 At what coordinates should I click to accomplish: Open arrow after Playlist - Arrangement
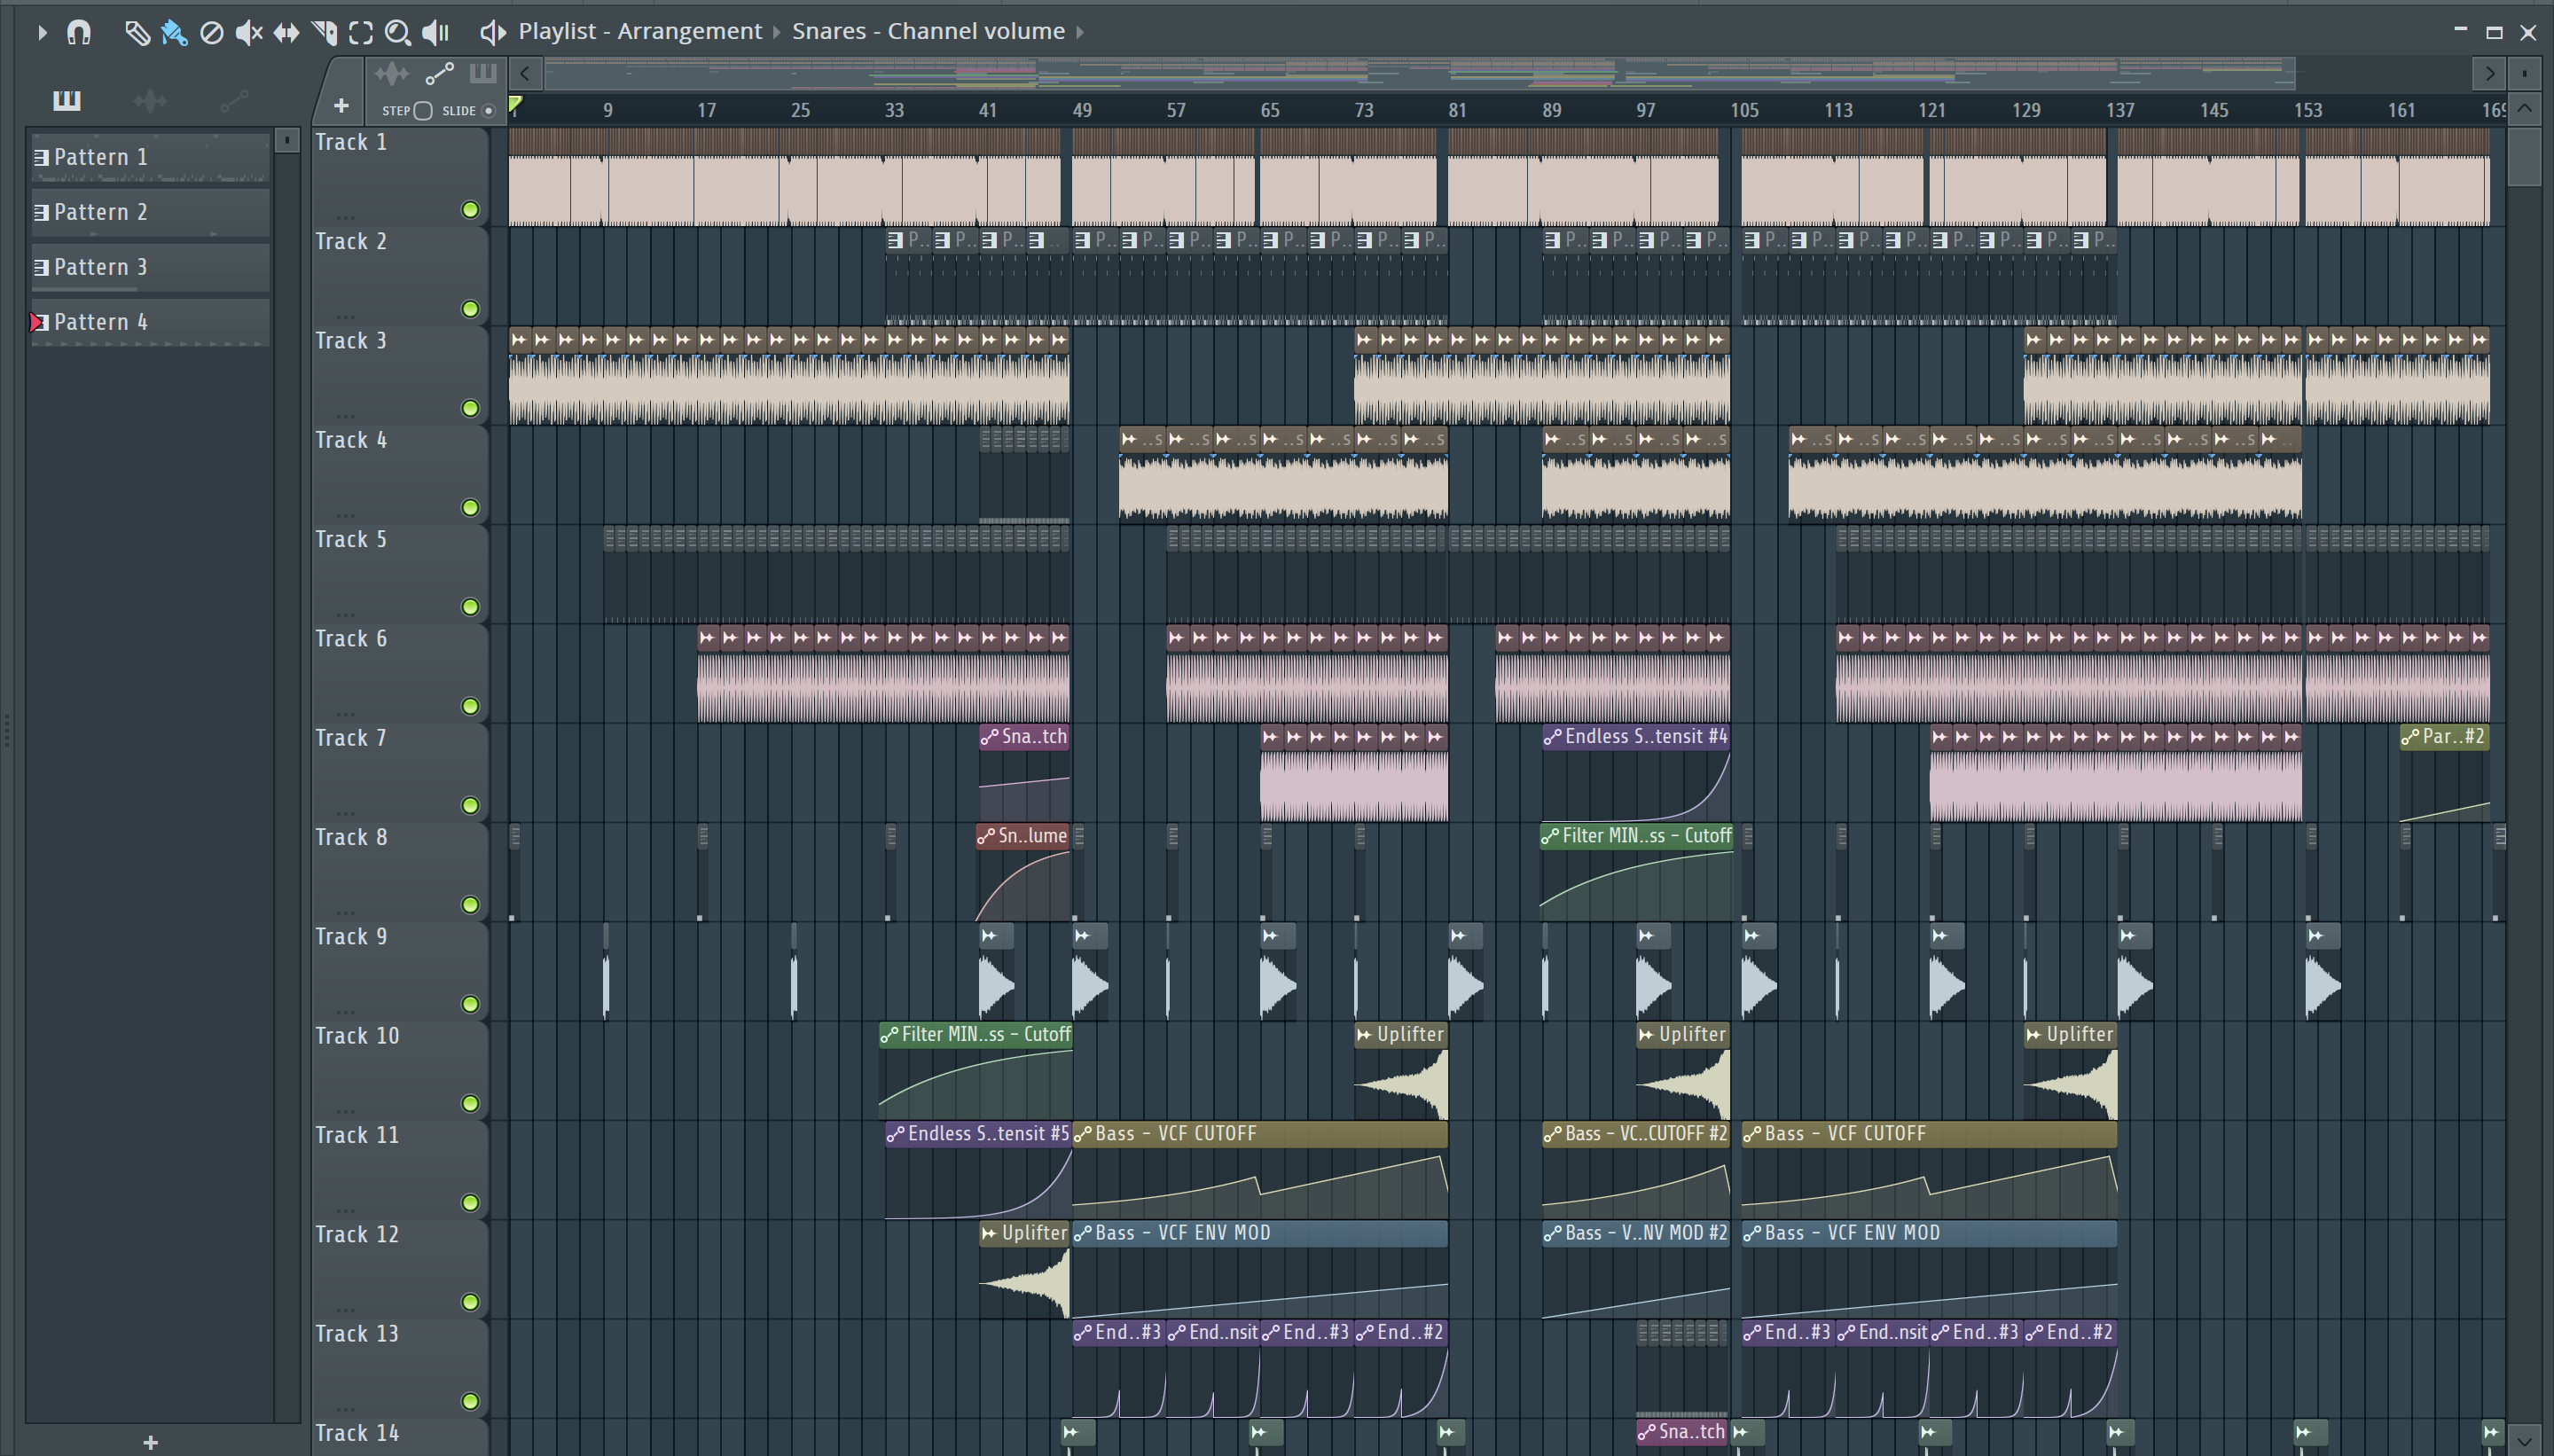777,33
